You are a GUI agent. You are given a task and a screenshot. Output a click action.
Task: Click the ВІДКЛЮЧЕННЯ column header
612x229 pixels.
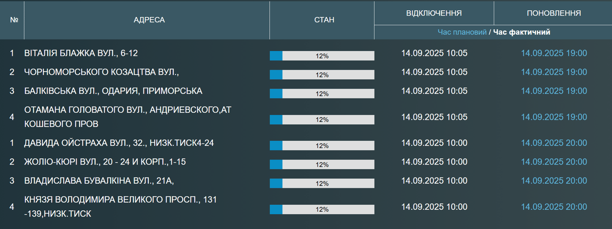(x=434, y=13)
